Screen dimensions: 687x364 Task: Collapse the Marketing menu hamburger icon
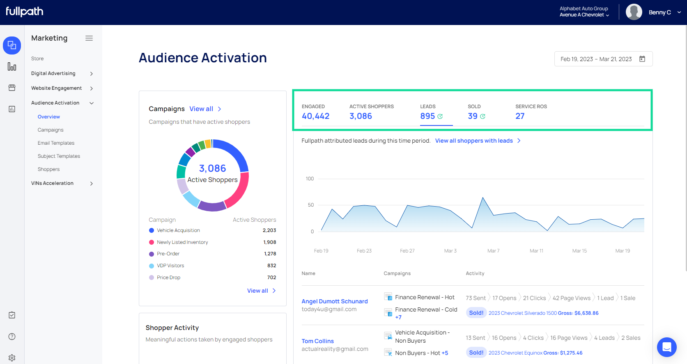tap(89, 38)
